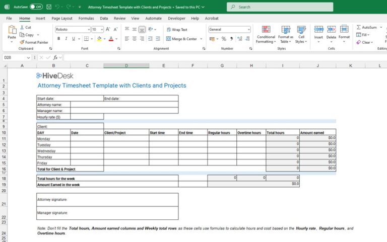The image size is (387, 242).
Task: Click the Redo arrow
Action: [69, 7]
